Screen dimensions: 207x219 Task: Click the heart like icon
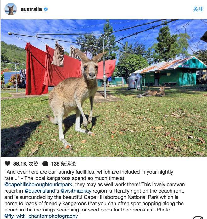(x=8, y=163)
